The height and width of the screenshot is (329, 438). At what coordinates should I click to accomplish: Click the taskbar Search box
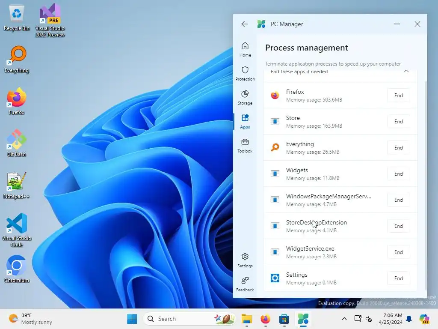pos(189,319)
